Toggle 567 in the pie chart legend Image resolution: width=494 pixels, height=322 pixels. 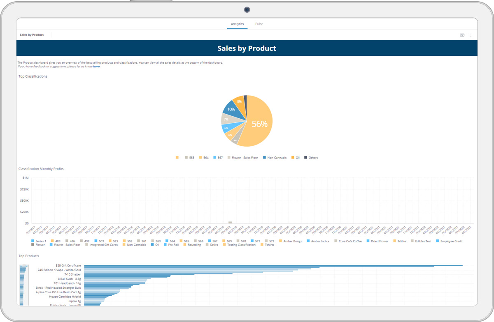click(218, 158)
